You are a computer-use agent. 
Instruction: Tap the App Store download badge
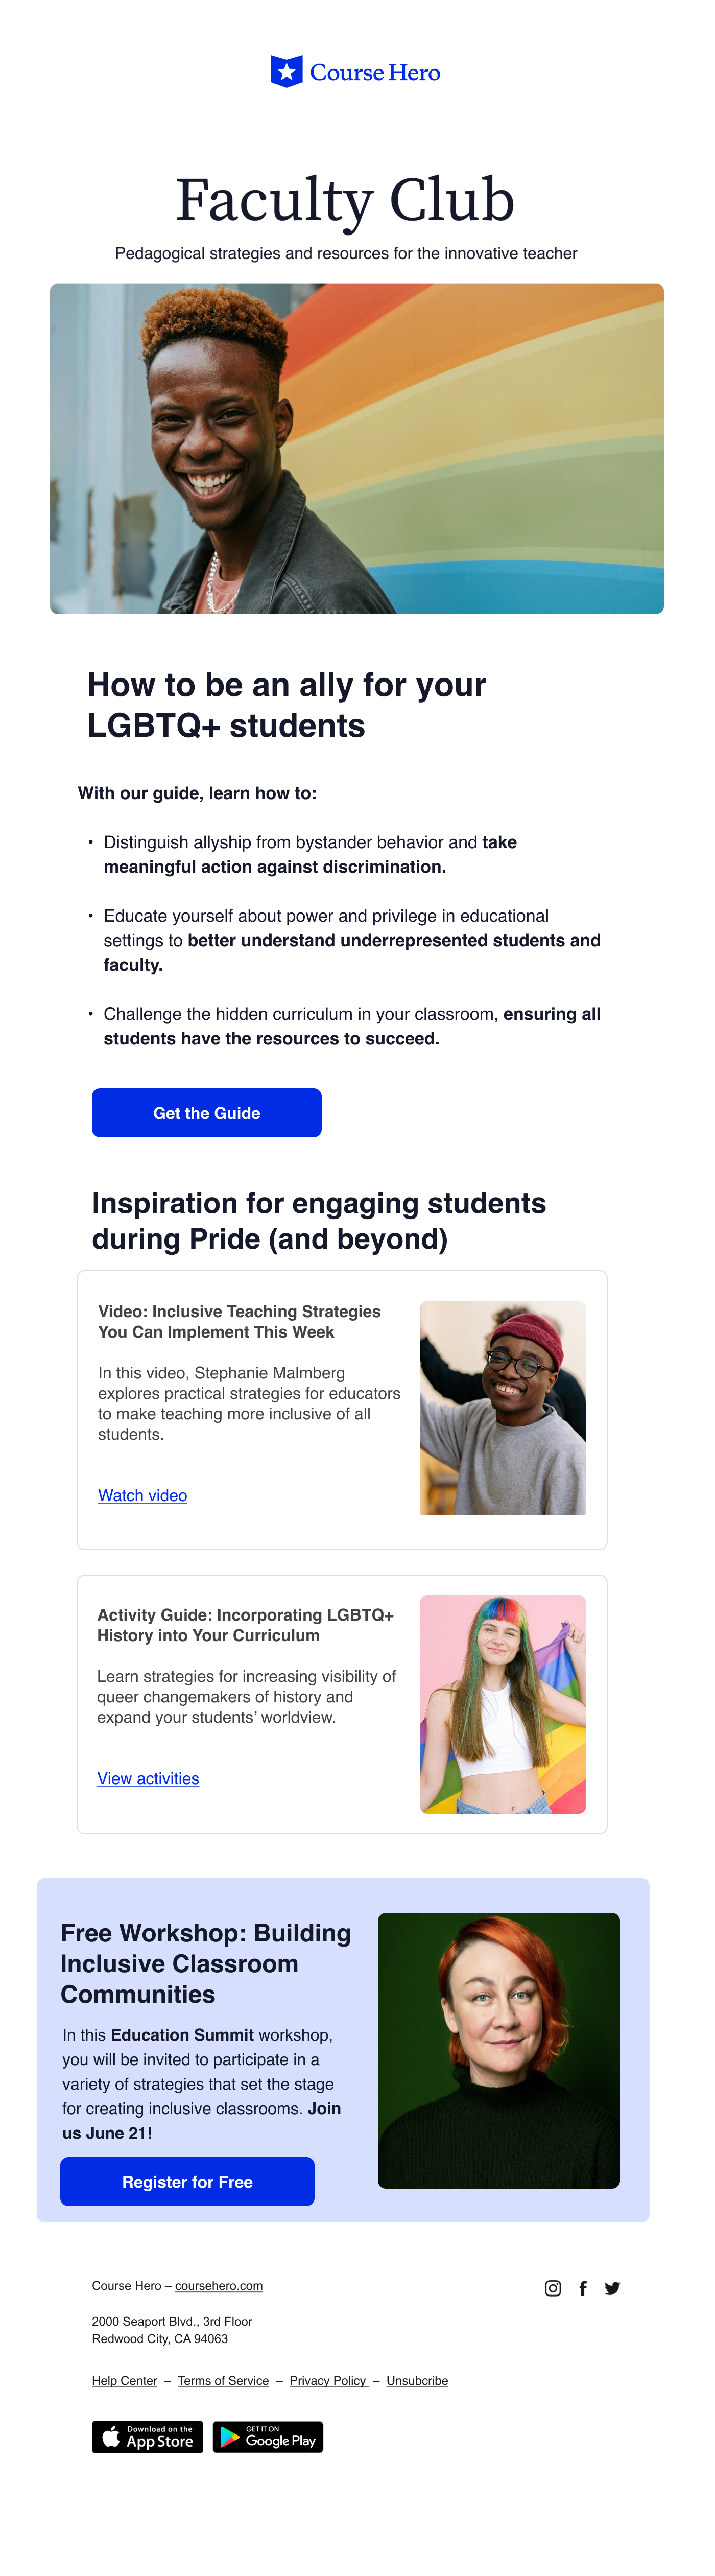point(148,2437)
